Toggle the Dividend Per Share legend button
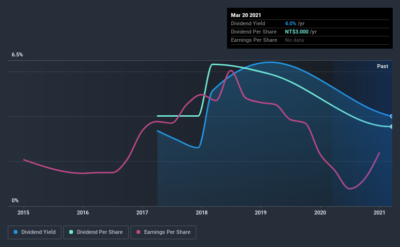 pyautogui.click(x=96, y=232)
